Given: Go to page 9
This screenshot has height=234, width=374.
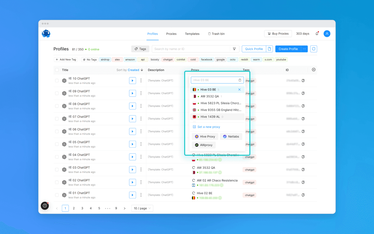Looking at the screenshot, I should pos(116,208).
